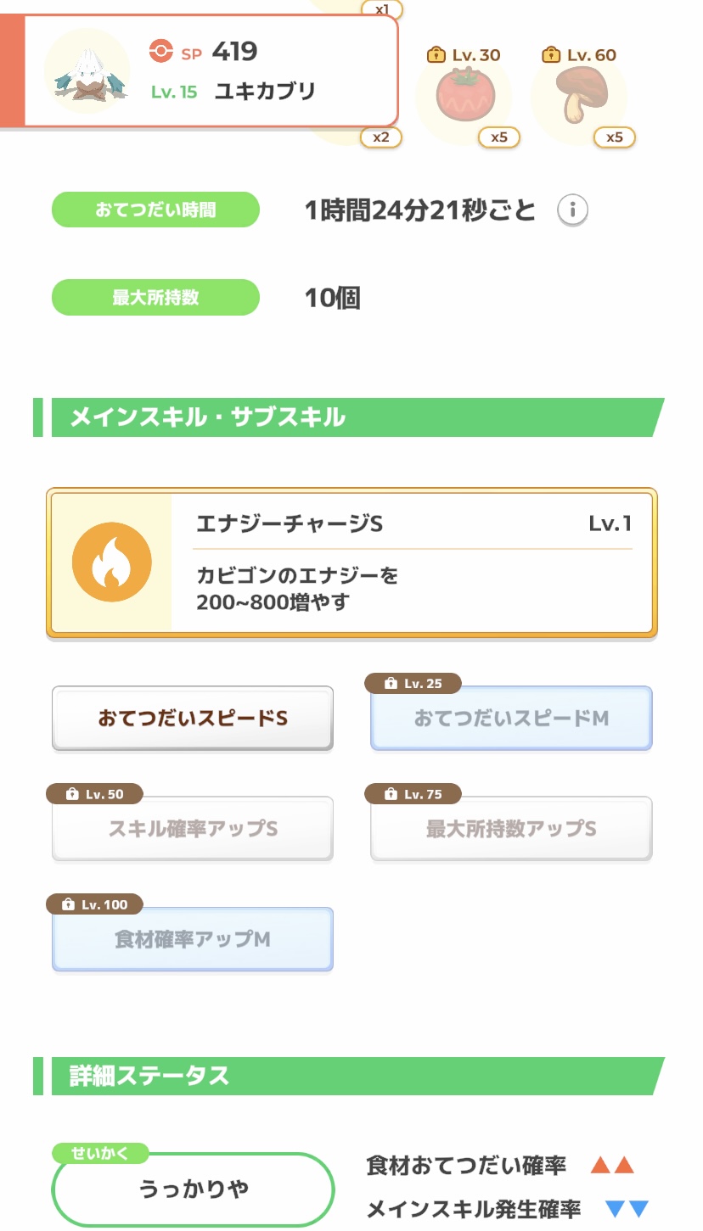
Task: Tap the 最大所持数 green label
Action: click(x=155, y=298)
